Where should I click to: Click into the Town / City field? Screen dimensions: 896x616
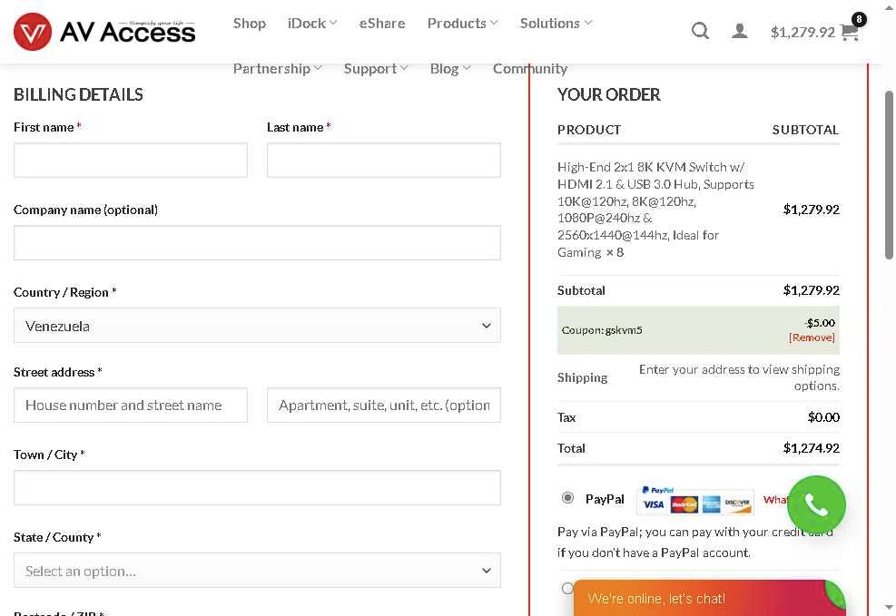[257, 487]
